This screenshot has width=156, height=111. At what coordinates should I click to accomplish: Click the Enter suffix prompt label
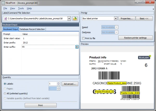(10, 47)
